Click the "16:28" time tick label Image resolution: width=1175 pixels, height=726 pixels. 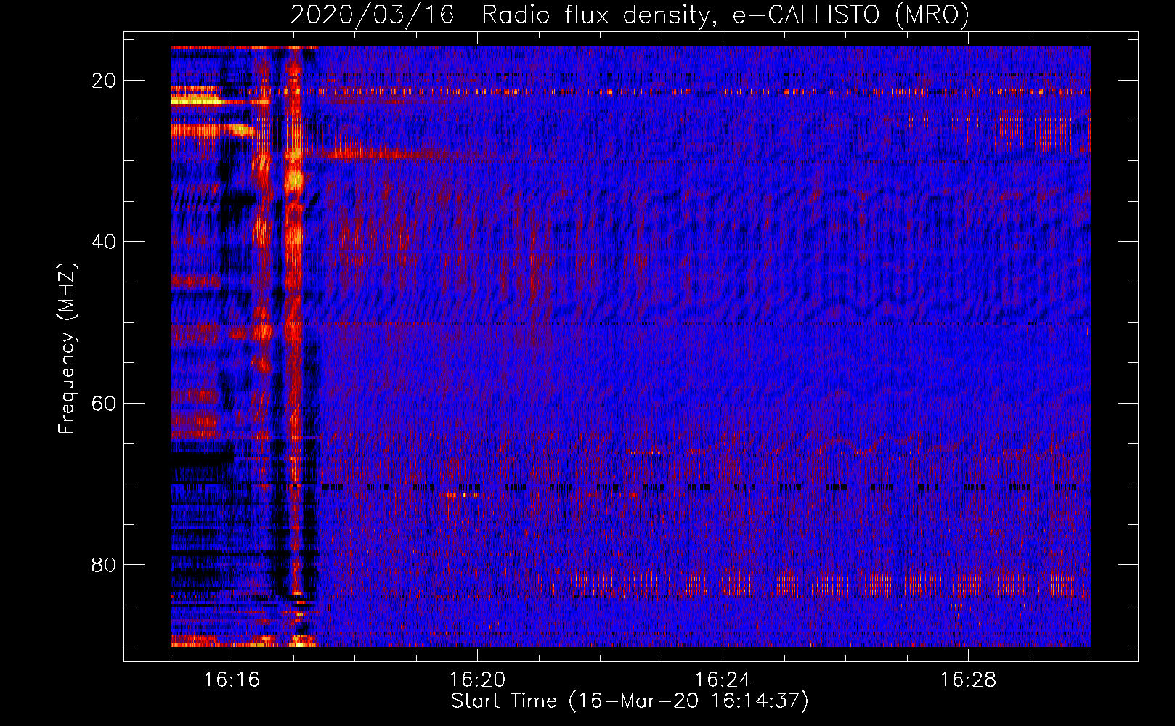pos(969,680)
